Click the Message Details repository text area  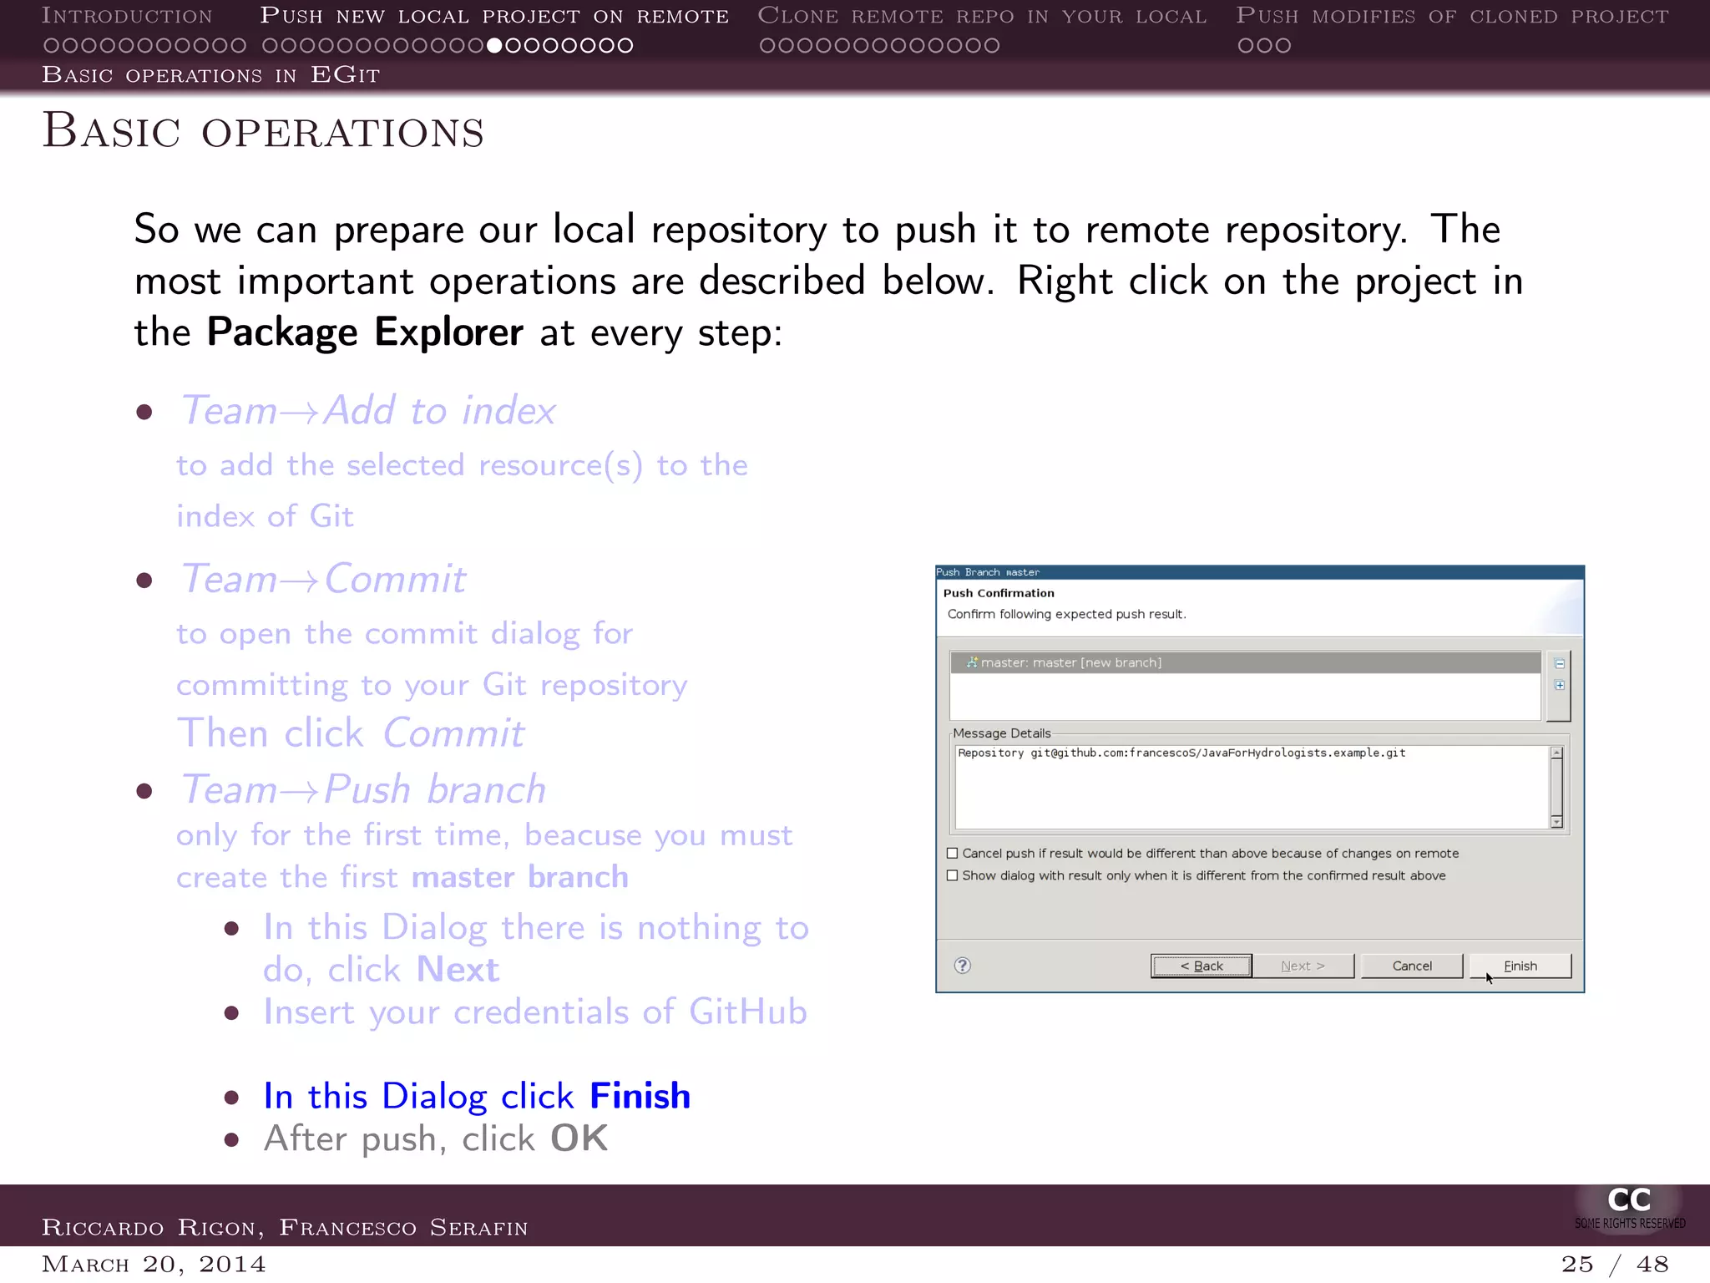tap(1252, 787)
